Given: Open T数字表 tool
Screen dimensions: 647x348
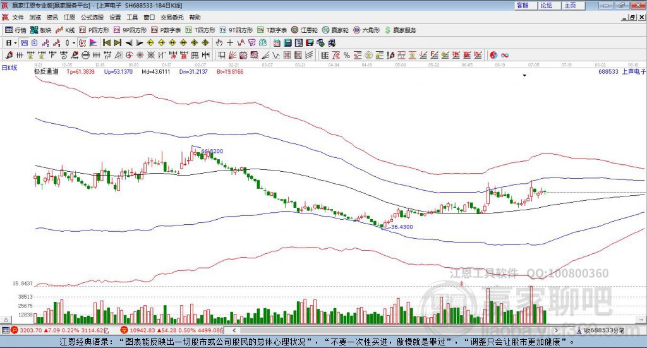Looking at the screenshot, I should (272, 30).
